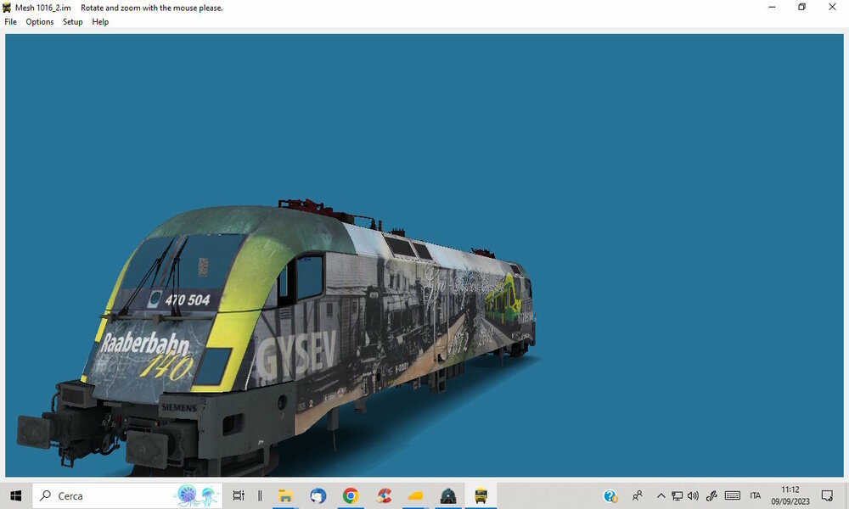The height and width of the screenshot is (509, 849).
Task: Open Task View from the taskbar
Action: 239,495
